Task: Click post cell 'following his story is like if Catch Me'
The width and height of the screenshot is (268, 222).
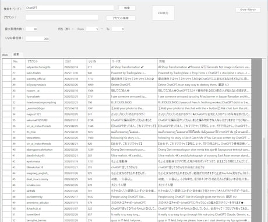Action: coord(204,138)
